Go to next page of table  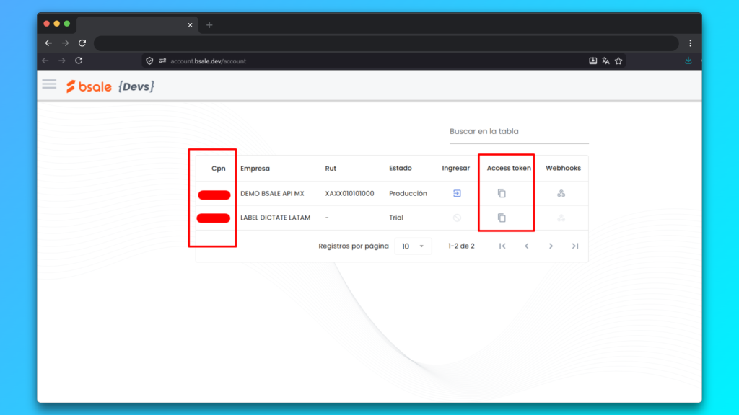(551, 246)
